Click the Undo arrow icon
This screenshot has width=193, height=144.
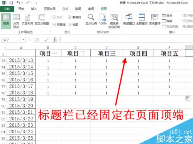pyautogui.click(x=19, y=2)
